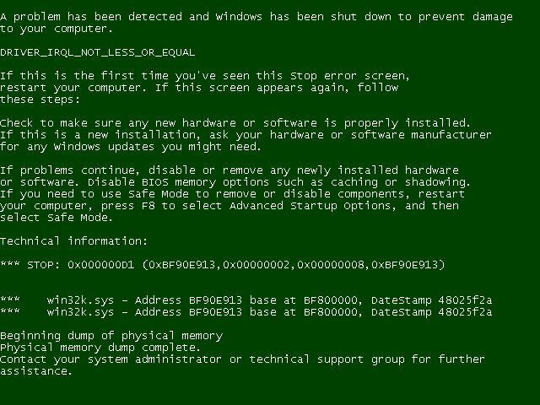This screenshot has width=540, height=405.
Task: Click "Beginning dump of physical memory" text
Action: (x=111, y=336)
